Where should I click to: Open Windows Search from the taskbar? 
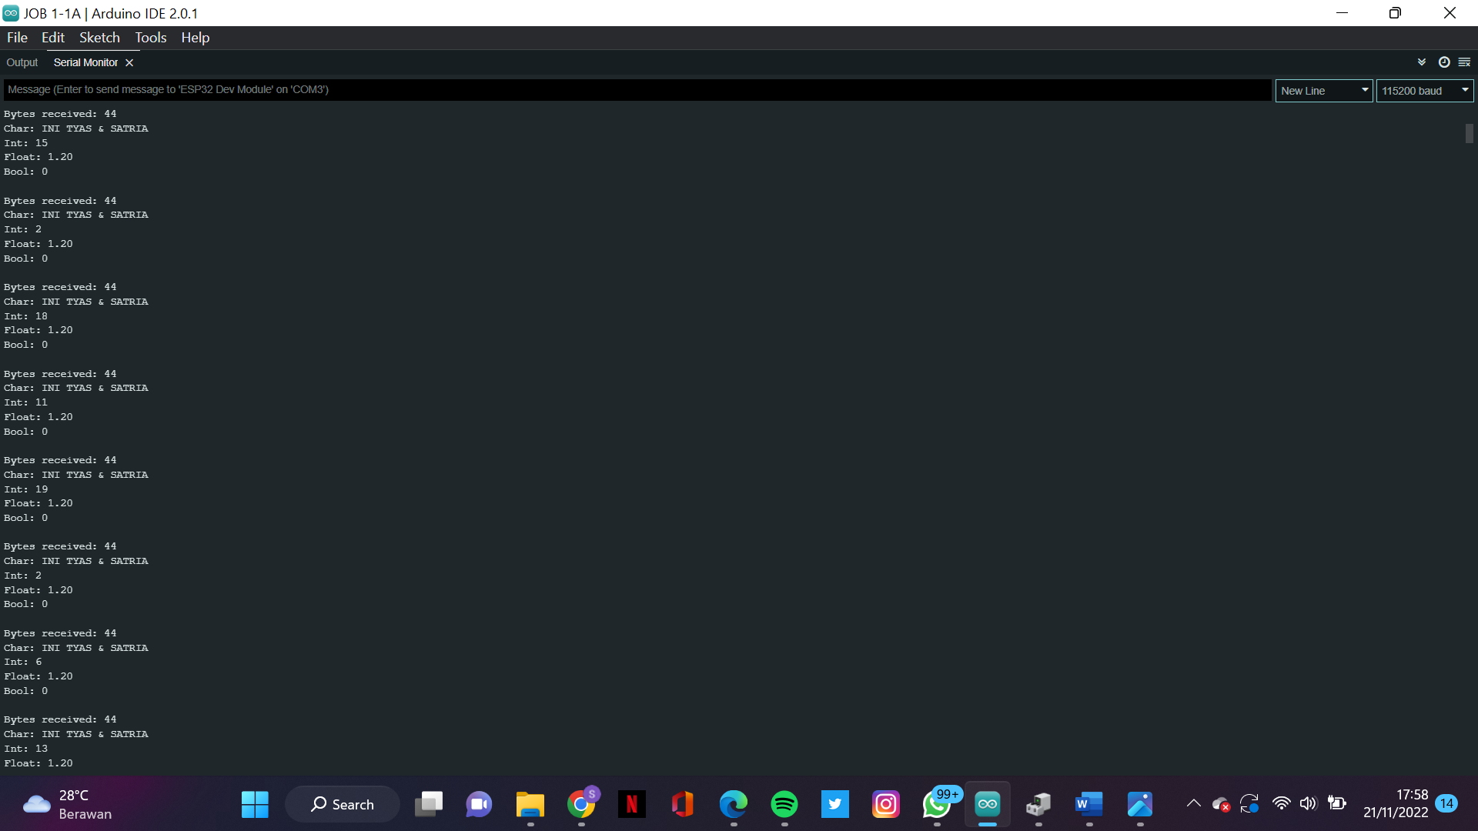(342, 803)
